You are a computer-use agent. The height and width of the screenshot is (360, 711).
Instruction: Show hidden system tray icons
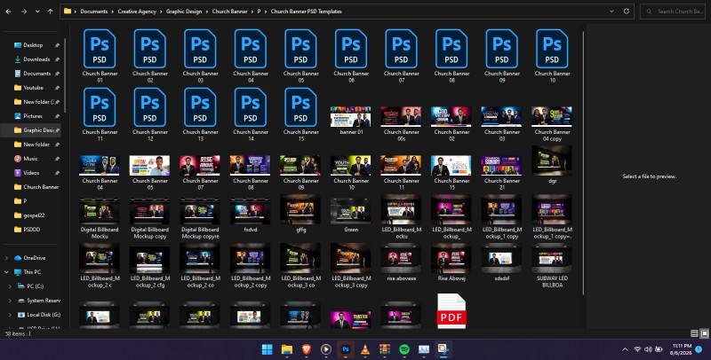coord(625,349)
